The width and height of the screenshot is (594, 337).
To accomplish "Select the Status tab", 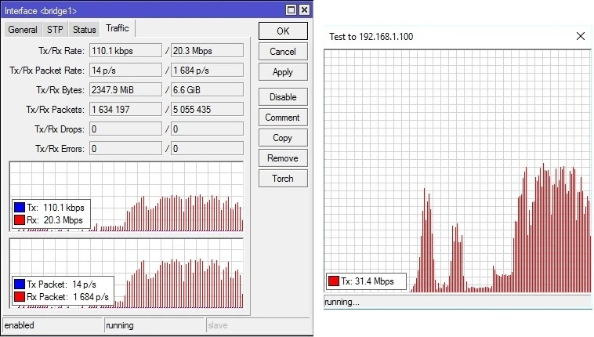I will pos(84,30).
